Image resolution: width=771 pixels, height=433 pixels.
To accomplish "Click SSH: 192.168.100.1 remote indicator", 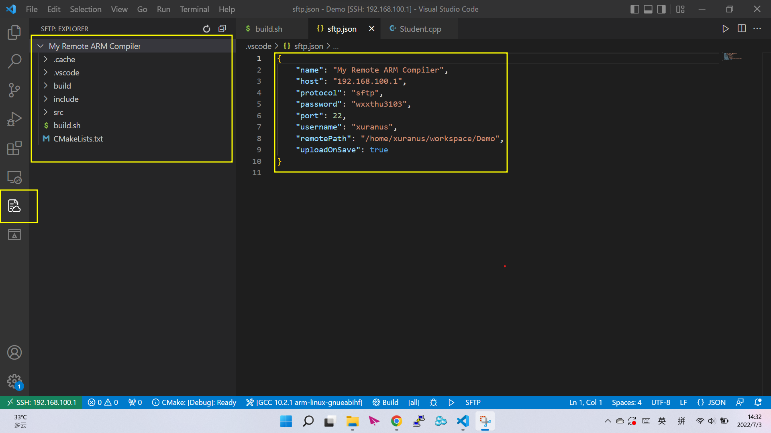I will (41, 403).
